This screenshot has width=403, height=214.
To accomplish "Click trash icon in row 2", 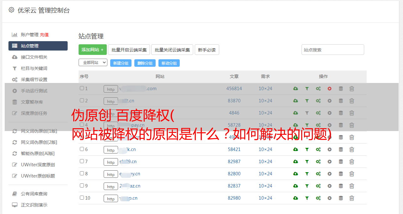I will [352, 101].
